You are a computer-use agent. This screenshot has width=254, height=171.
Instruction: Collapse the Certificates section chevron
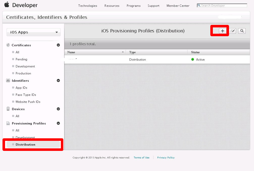pyautogui.click(x=58, y=45)
